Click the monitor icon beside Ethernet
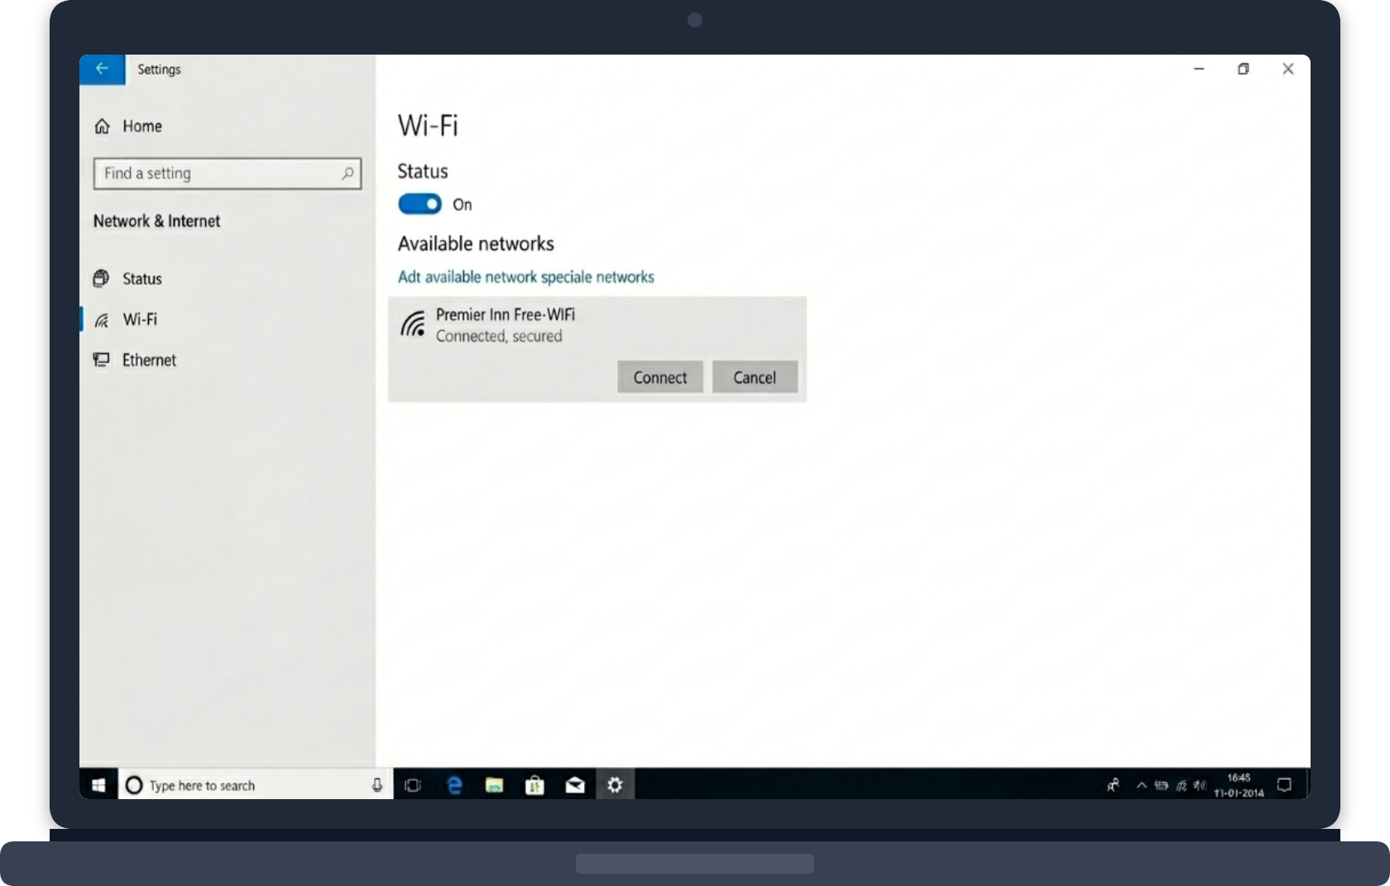1390x886 pixels. click(101, 360)
